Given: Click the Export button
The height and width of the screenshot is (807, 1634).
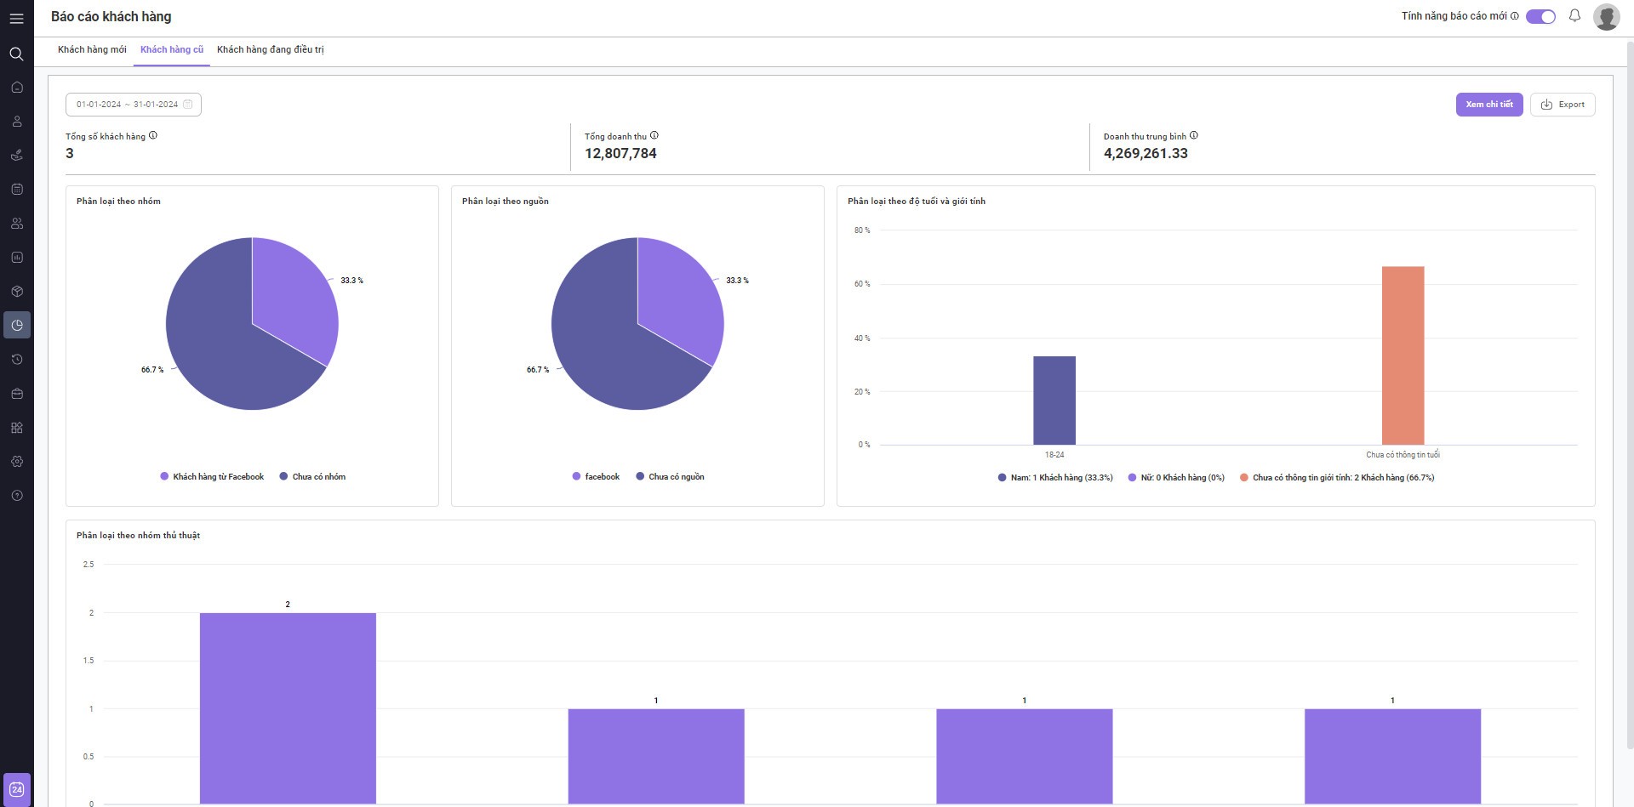Looking at the screenshot, I should (x=1563, y=105).
